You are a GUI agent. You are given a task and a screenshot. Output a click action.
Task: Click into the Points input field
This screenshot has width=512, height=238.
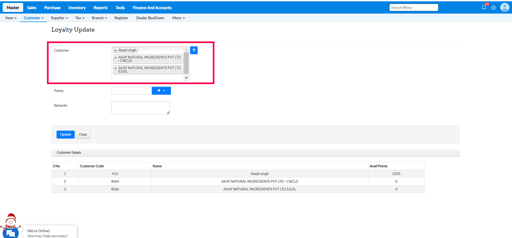pyautogui.click(x=132, y=91)
